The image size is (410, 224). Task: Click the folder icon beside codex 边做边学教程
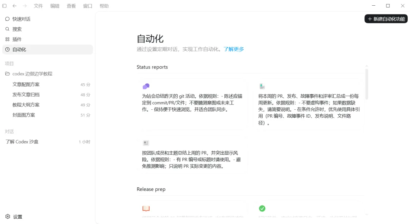(x=7, y=73)
